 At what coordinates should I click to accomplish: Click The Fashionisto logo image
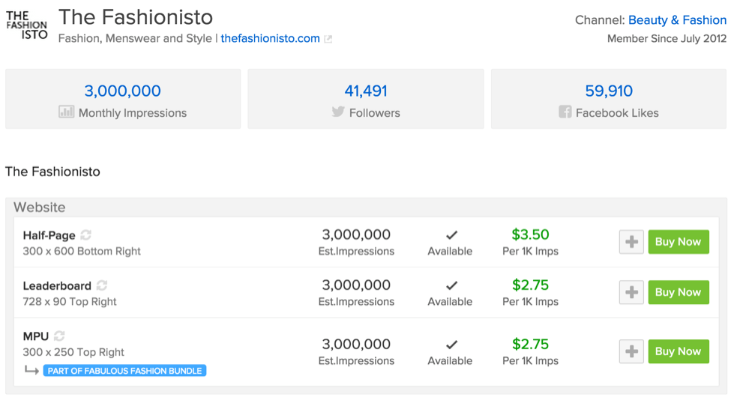26,25
